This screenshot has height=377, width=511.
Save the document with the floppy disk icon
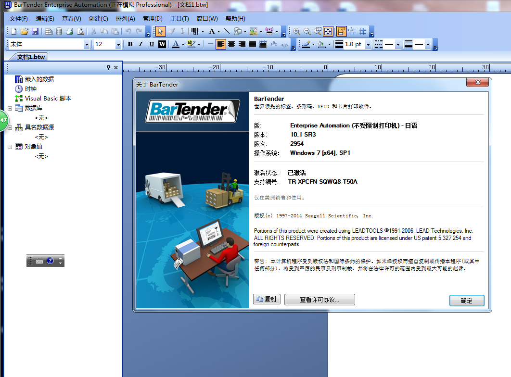[35, 31]
